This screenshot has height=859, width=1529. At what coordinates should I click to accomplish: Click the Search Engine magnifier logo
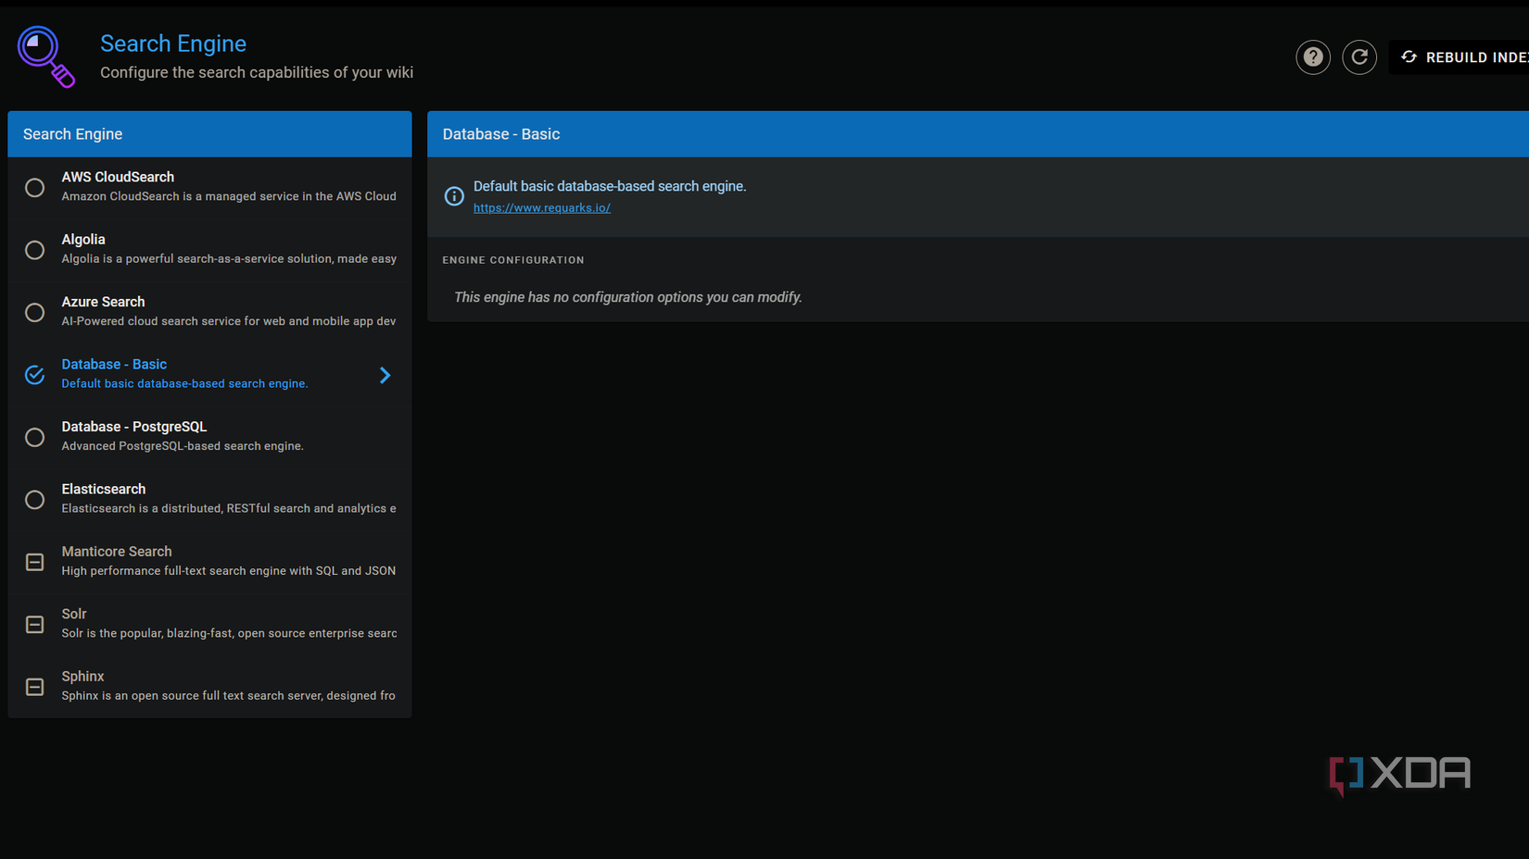click(44, 56)
